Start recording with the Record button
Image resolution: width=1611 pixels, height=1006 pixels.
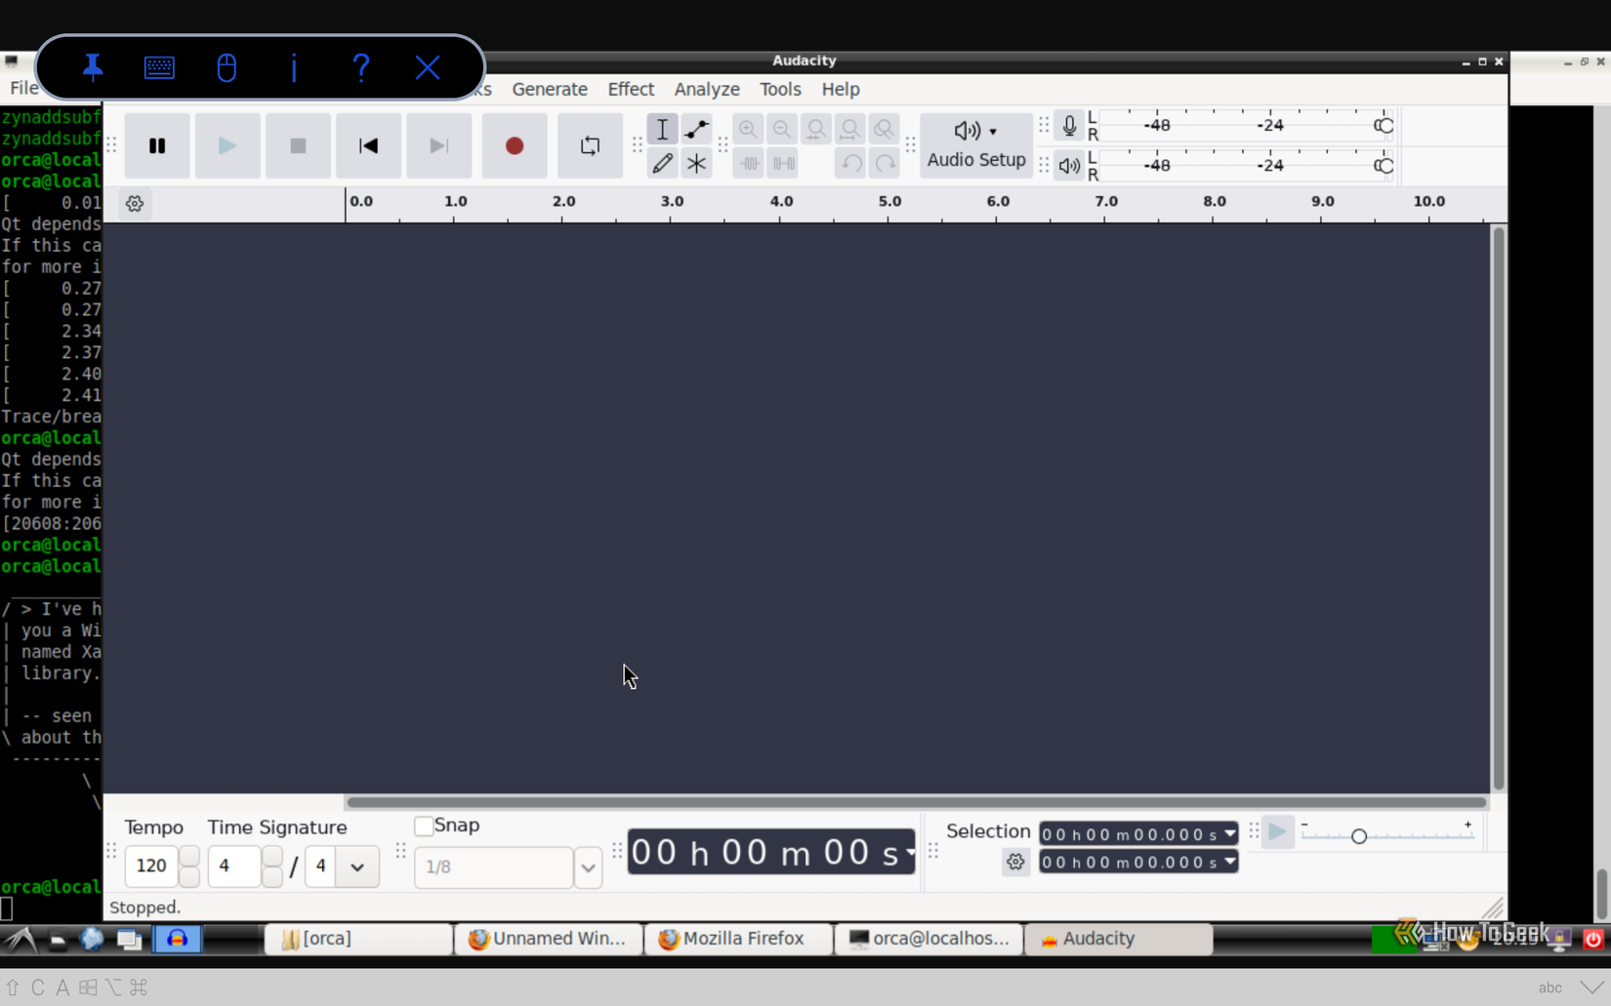coord(515,145)
